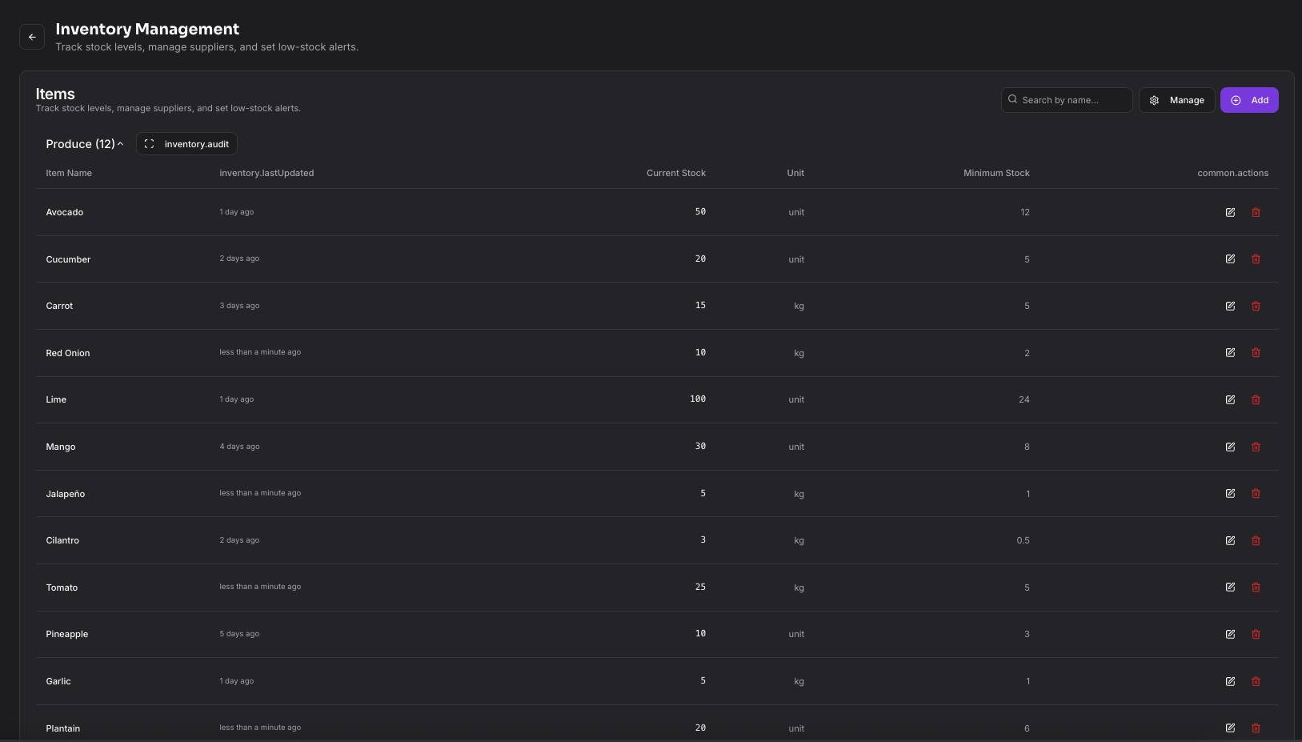Delete the Cilantro entry
This screenshot has height=742, width=1302.
pos(1256,540)
